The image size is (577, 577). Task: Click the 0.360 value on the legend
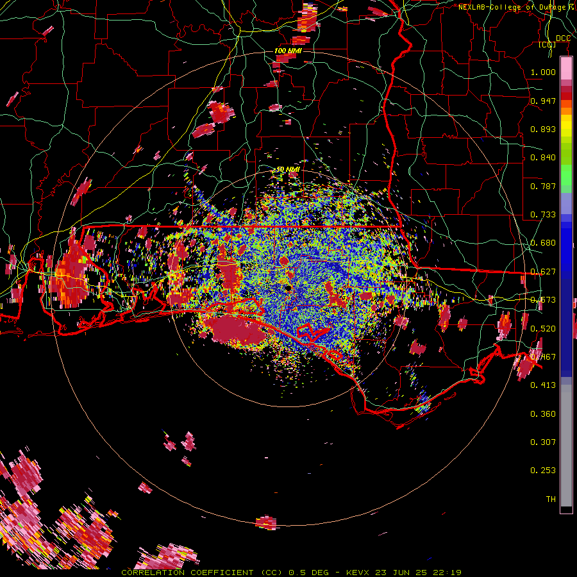[x=543, y=414]
